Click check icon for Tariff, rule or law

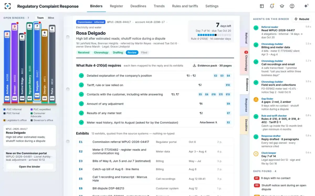pyautogui.click(x=81, y=85)
